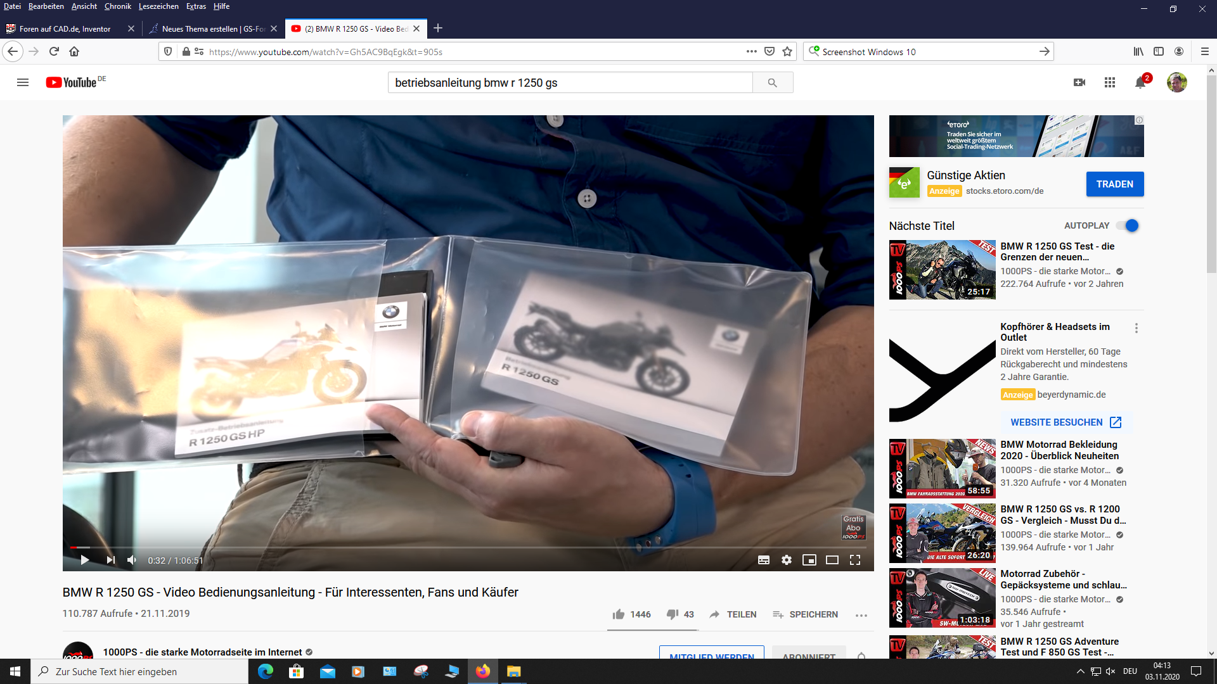Click the video play button
The image size is (1217, 684).
[84, 560]
